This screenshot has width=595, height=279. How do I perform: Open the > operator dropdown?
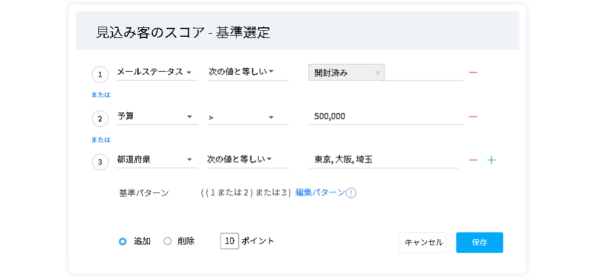(248, 118)
